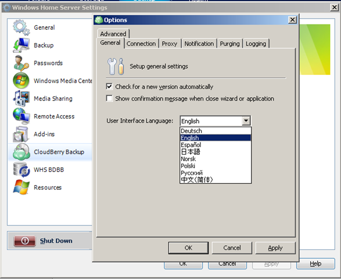This screenshot has height=279, width=341.
Task: Select the General tab in Options
Action: tap(110, 42)
